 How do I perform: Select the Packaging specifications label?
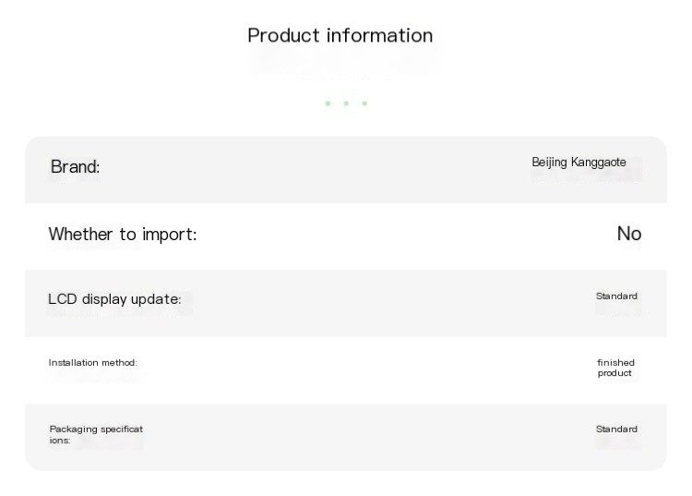(x=96, y=435)
